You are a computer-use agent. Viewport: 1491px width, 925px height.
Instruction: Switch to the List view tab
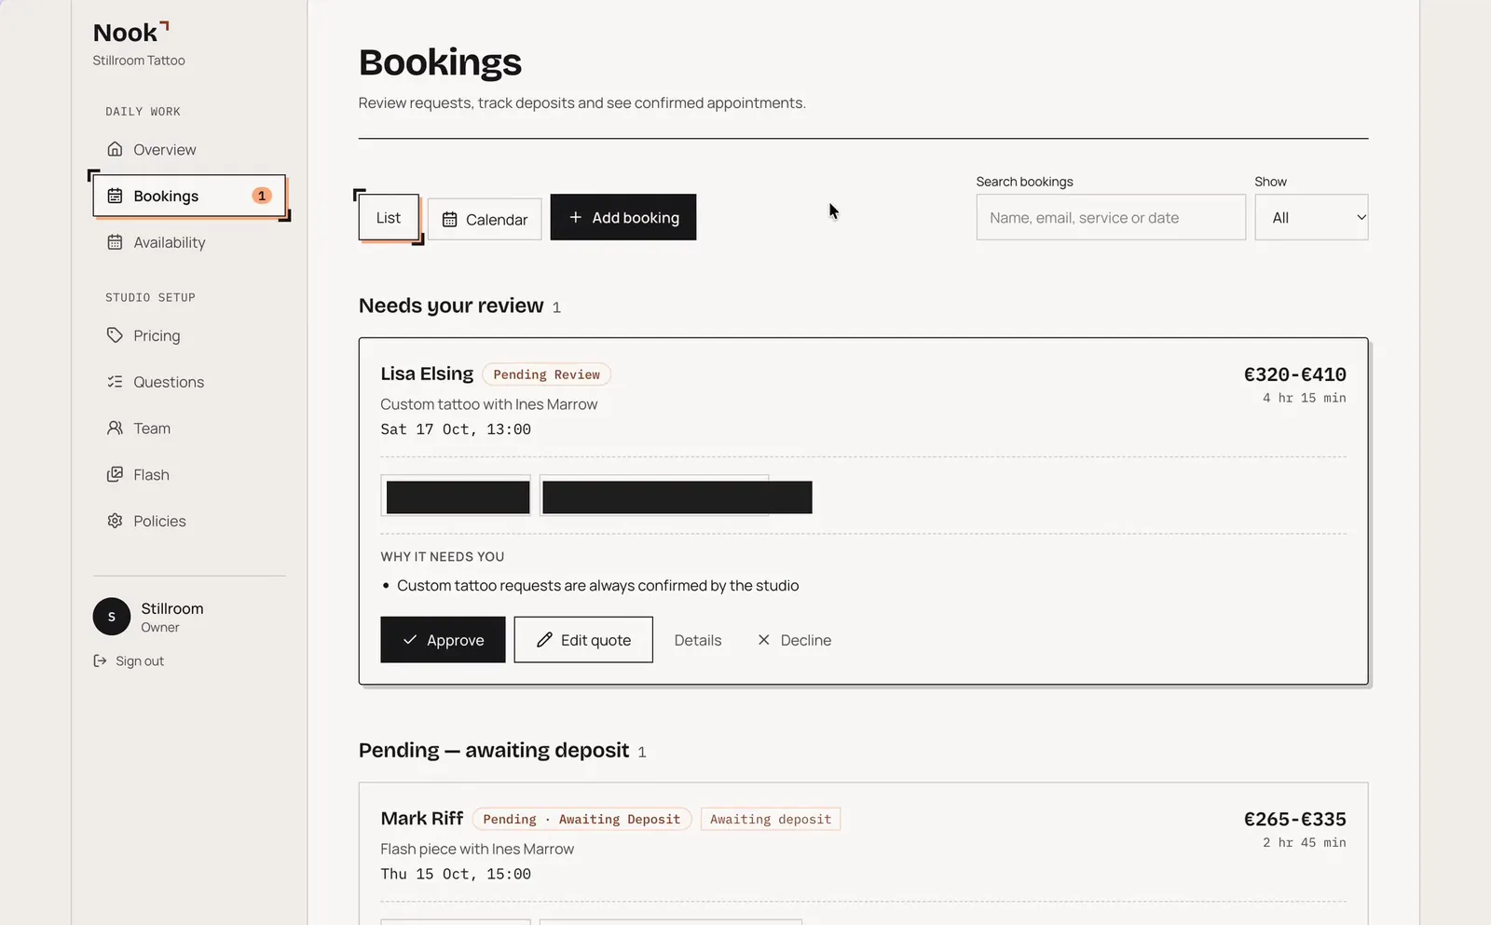(x=389, y=218)
